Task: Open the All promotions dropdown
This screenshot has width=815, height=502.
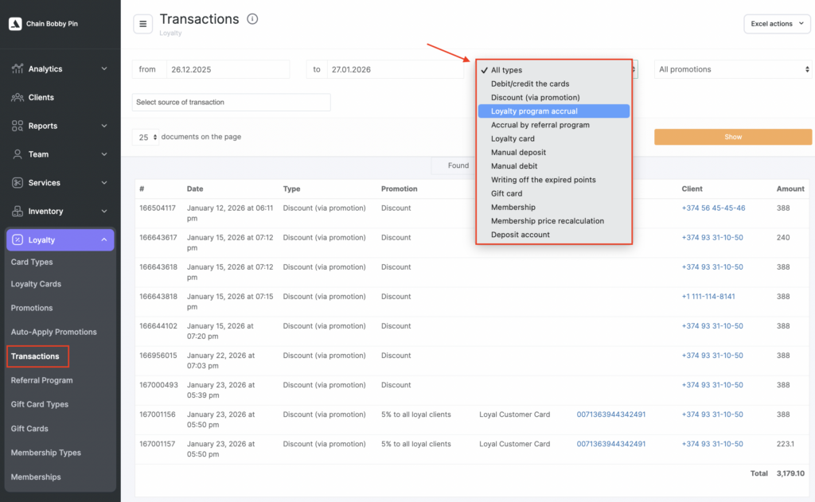Action: 732,69
